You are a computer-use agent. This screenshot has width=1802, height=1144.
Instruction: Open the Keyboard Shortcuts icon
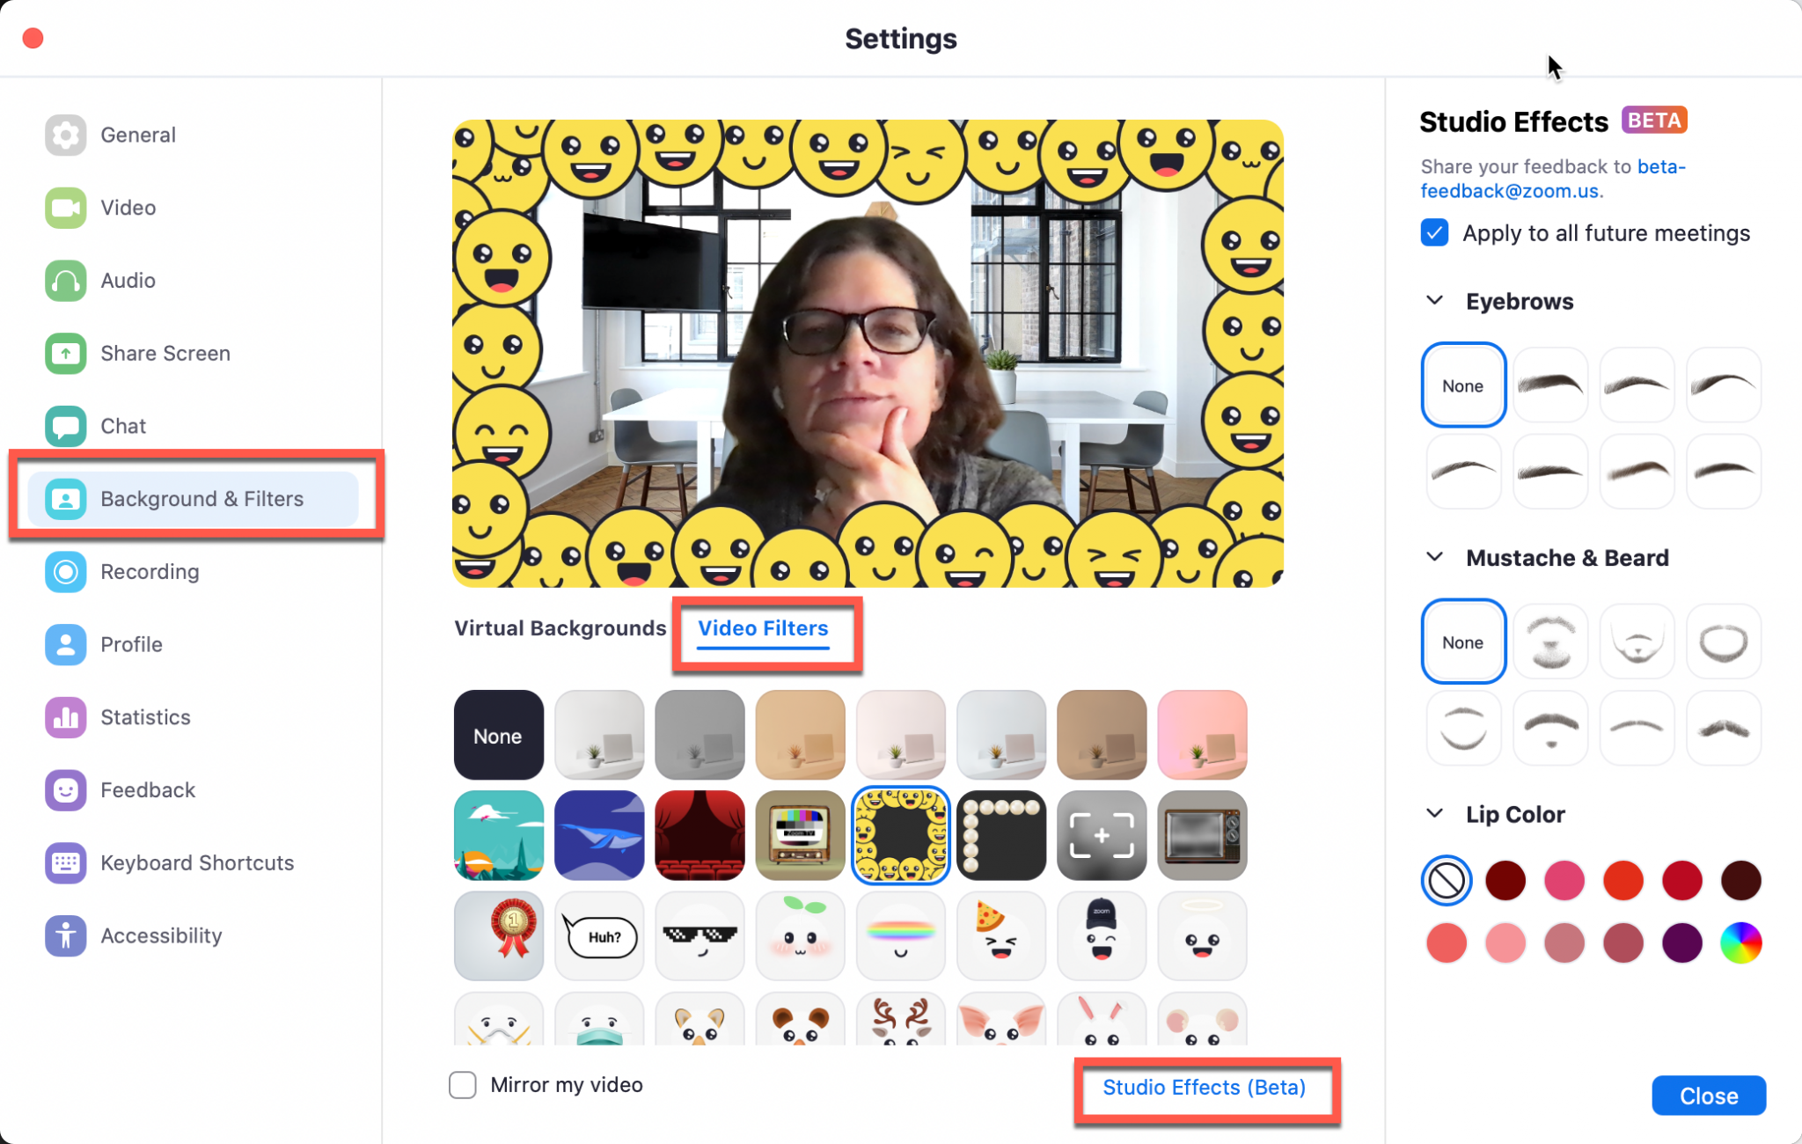pyautogui.click(x=66, y=863)
